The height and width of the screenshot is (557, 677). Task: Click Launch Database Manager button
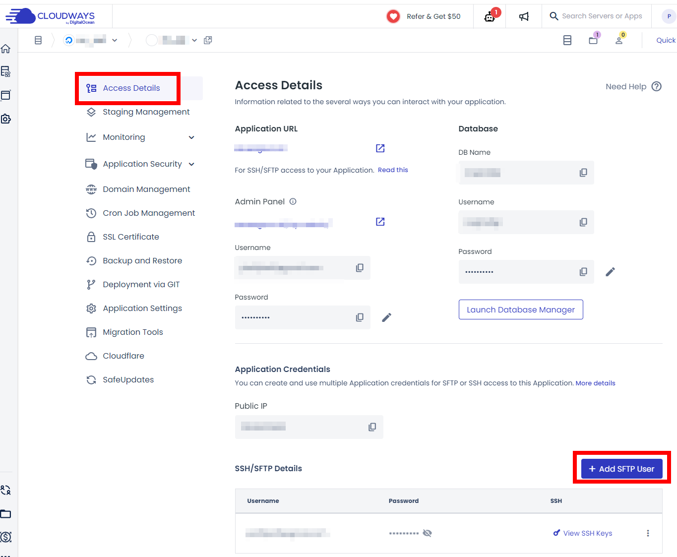click(521, 309)
